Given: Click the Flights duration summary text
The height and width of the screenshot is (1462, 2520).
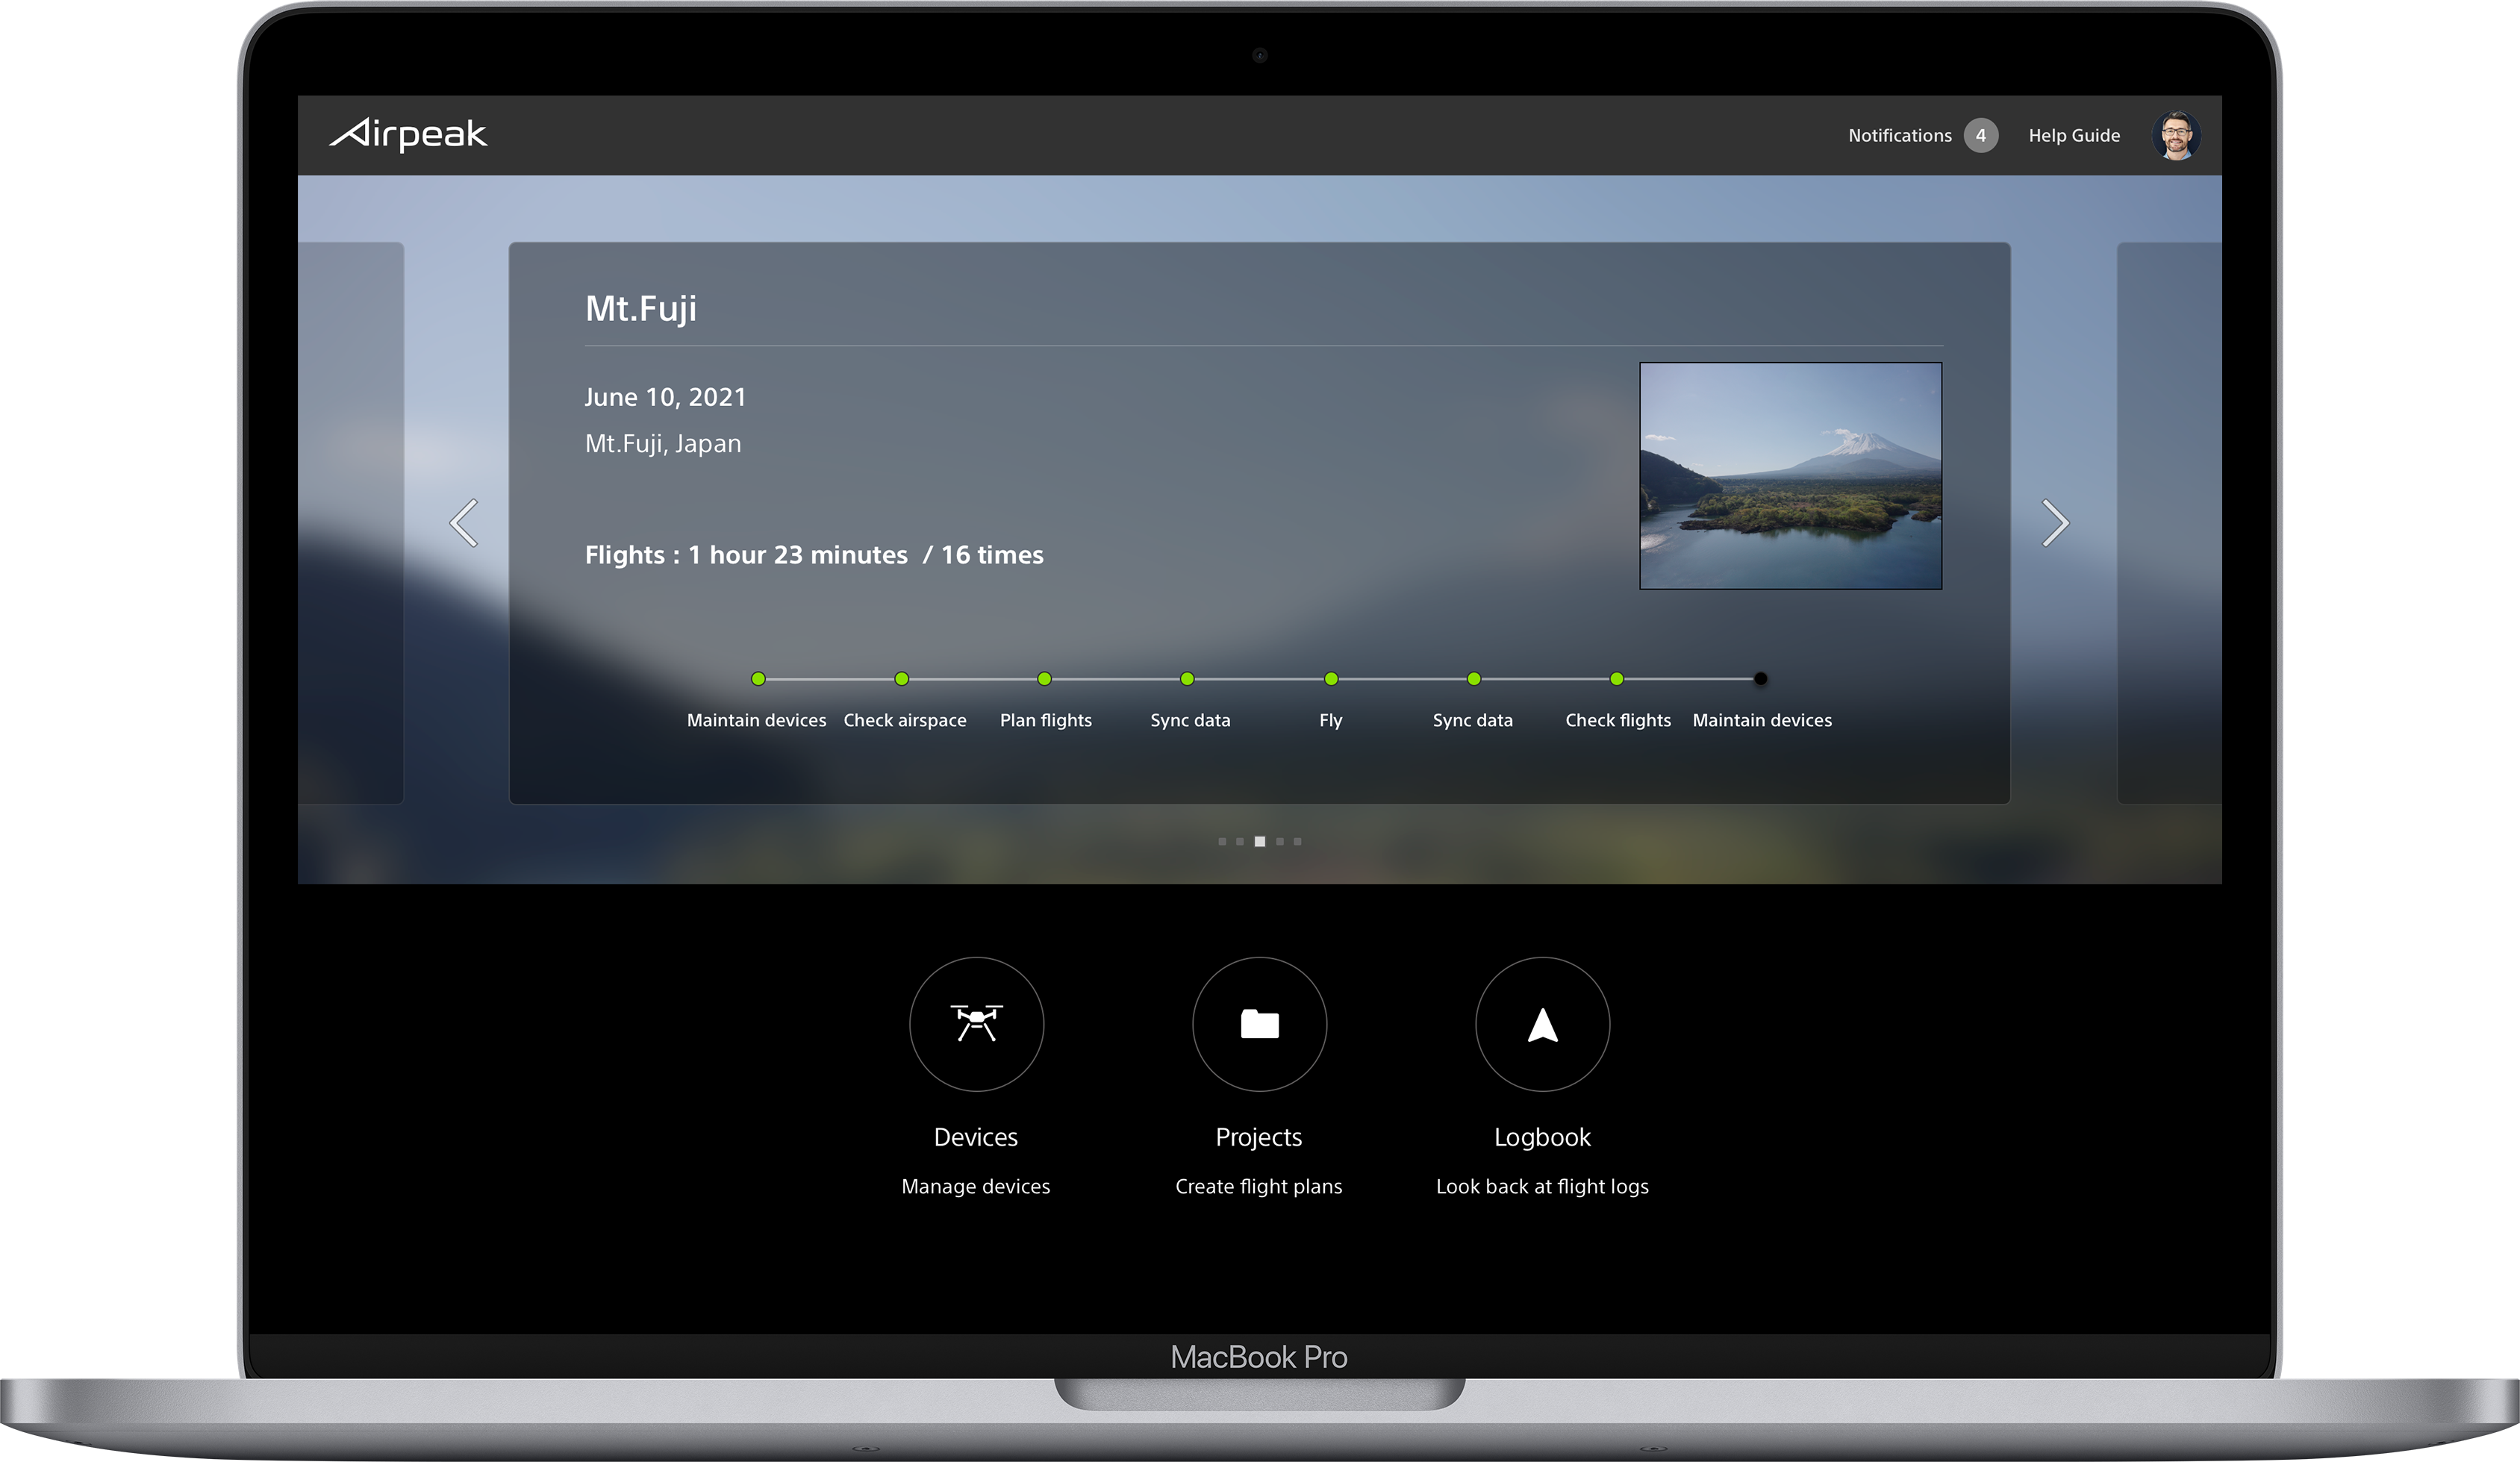Looking at the screenshot, I should point(814,555).
